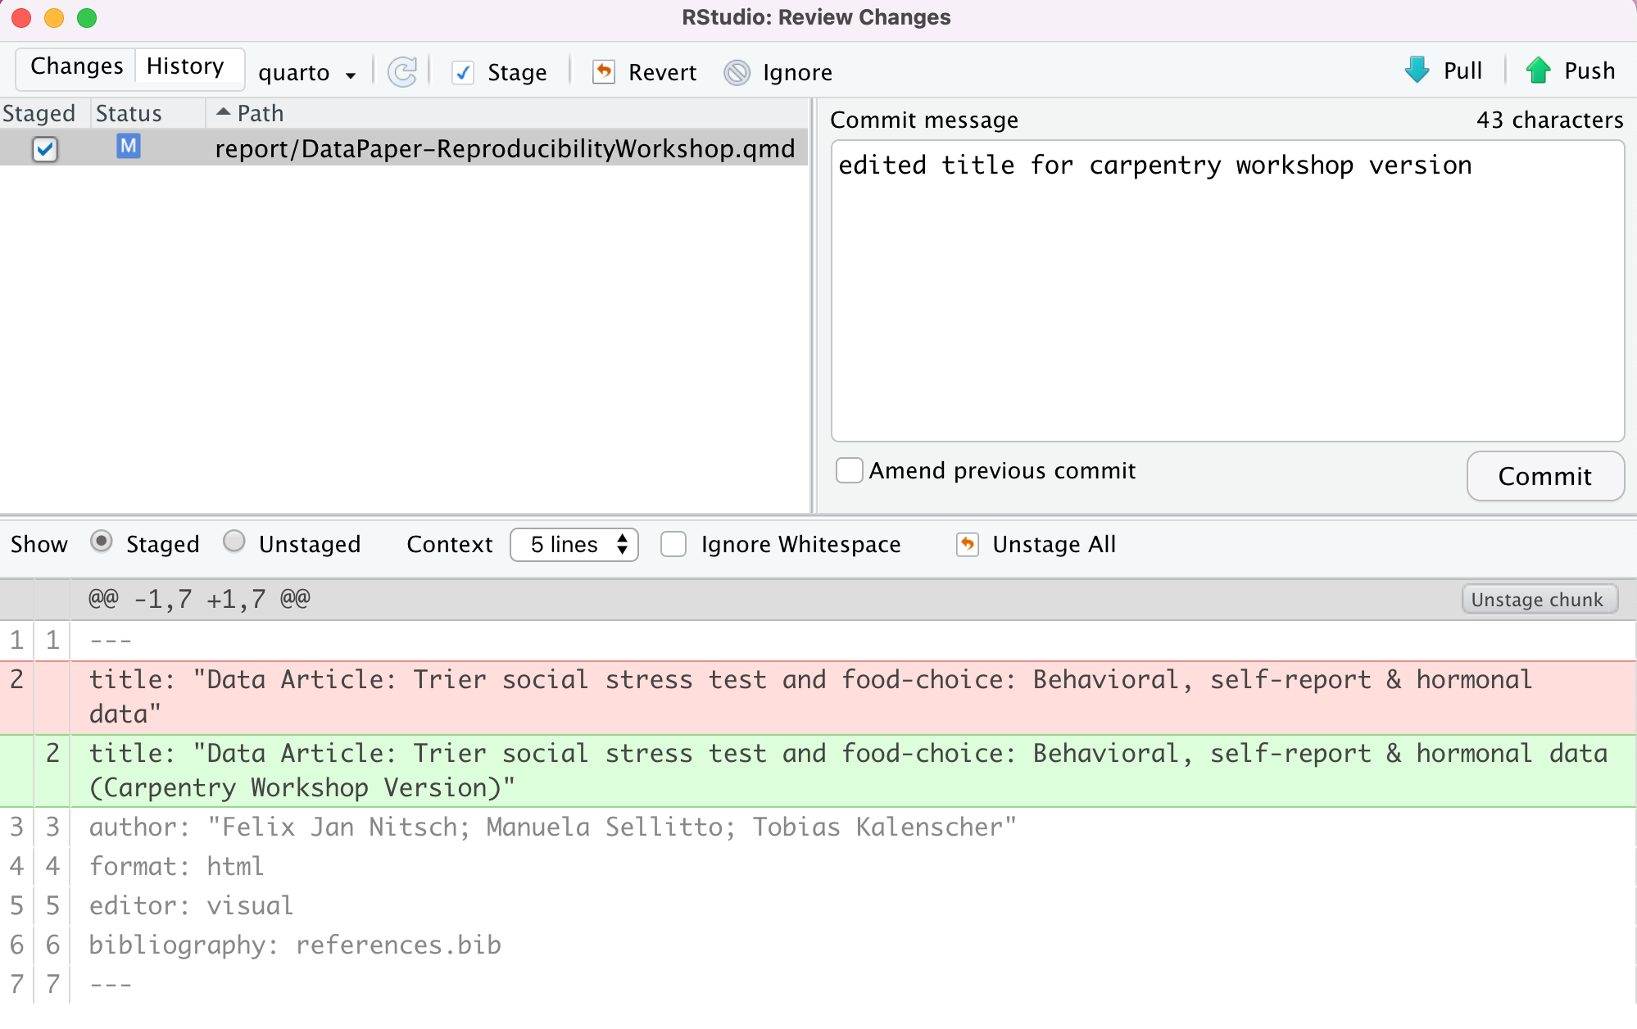The height and width of the screenshot is (1029, 1637).
Task: Click the Ignore label text
Action: point(797,73)
